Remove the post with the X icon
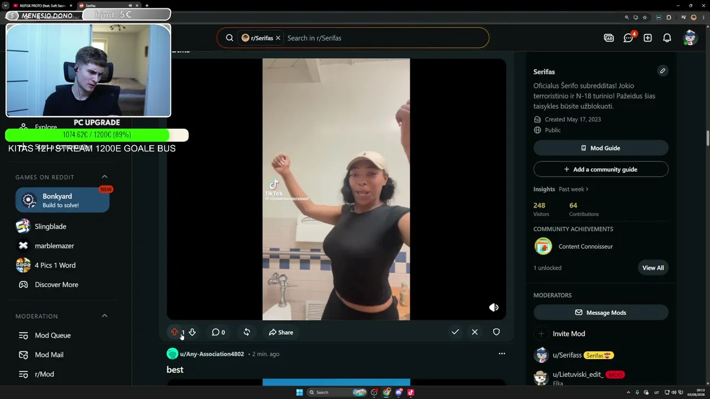 coord(475,332)
